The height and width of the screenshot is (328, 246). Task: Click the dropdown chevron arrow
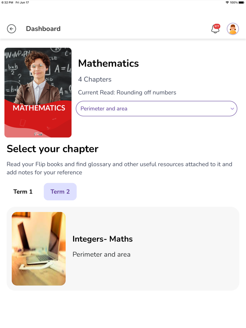(232, 109)
